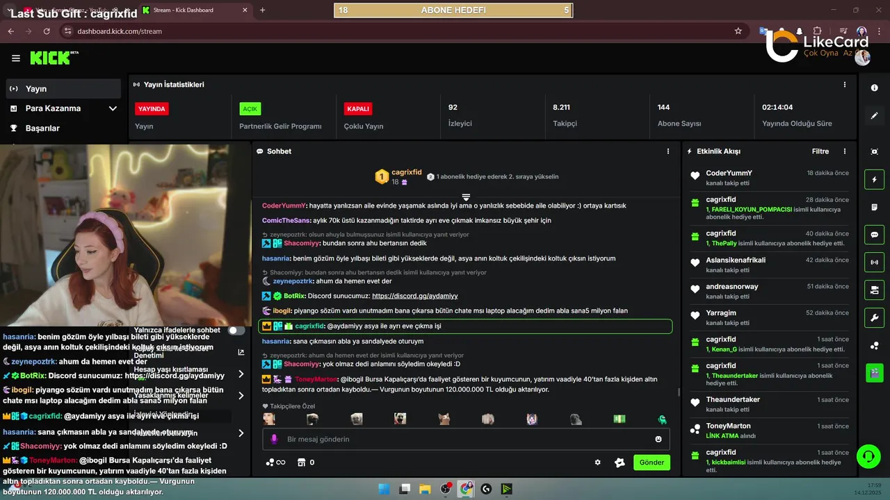The height and width of the screenshot is (500, 890).
Task: Select the green money emote
Action: [x=619, y=419]
